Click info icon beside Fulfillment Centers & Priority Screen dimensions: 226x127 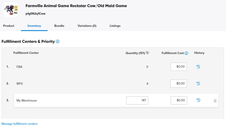58,42
